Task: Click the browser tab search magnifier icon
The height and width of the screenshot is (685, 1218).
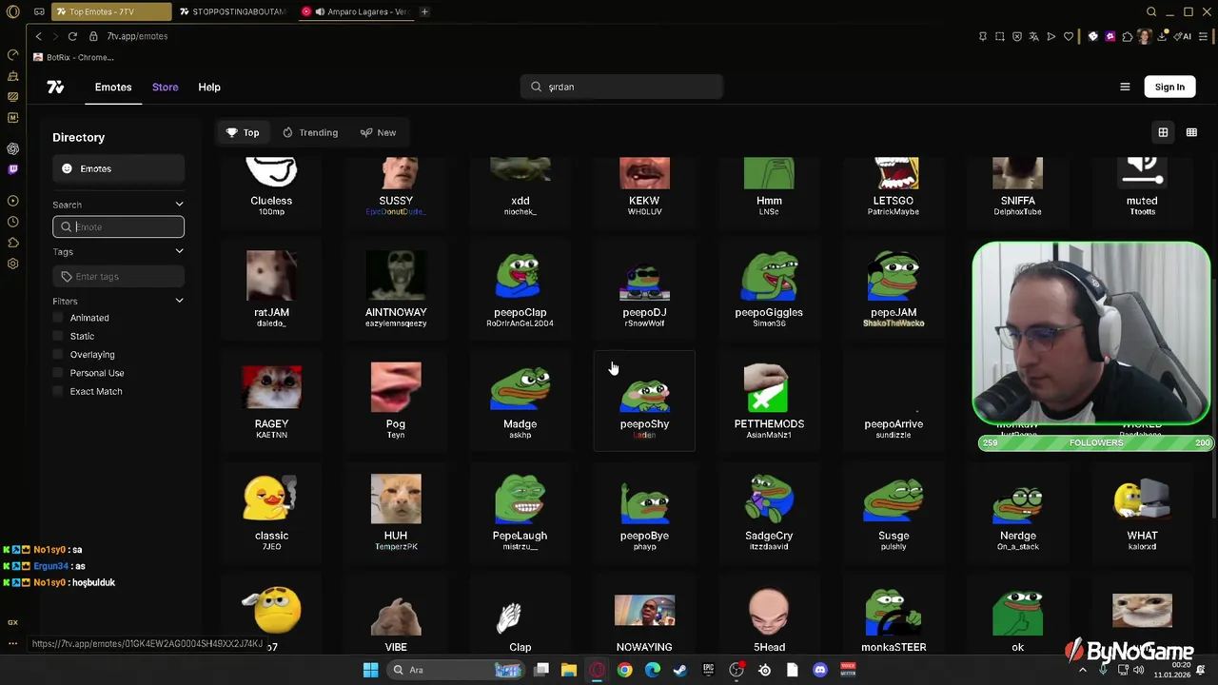Action: (x=1151, y=11)
